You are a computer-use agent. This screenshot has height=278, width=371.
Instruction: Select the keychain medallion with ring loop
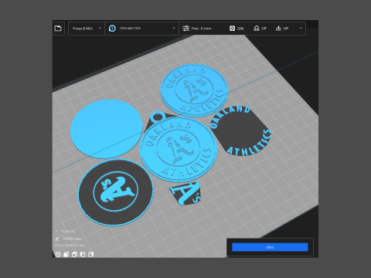179,149
